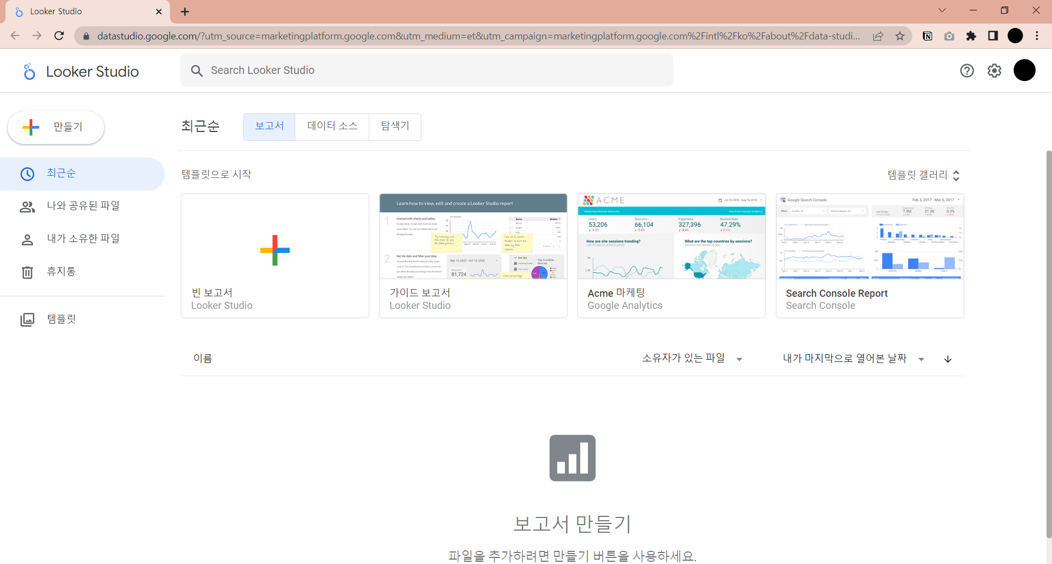Click the camera screenshot extension icon
Viewport: 1052px width, 564px height.
[x=949, y=36]
